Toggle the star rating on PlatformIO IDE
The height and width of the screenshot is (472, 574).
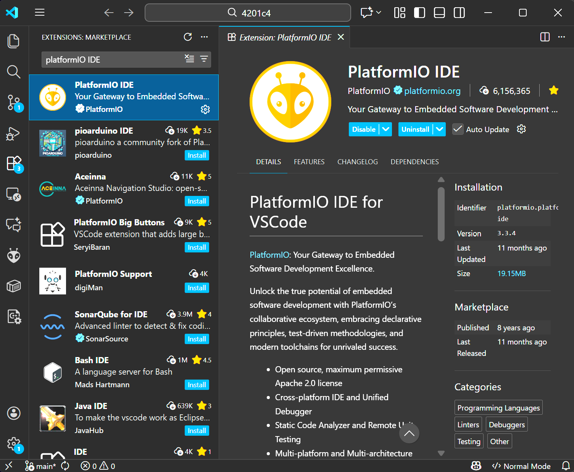[553, 91]
